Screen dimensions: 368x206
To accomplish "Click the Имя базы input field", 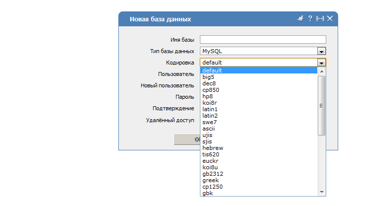I will 263,40.
